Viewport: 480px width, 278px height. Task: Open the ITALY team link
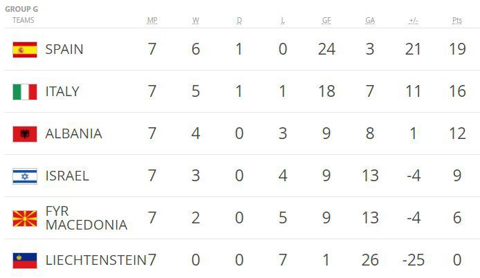point(62,91)
